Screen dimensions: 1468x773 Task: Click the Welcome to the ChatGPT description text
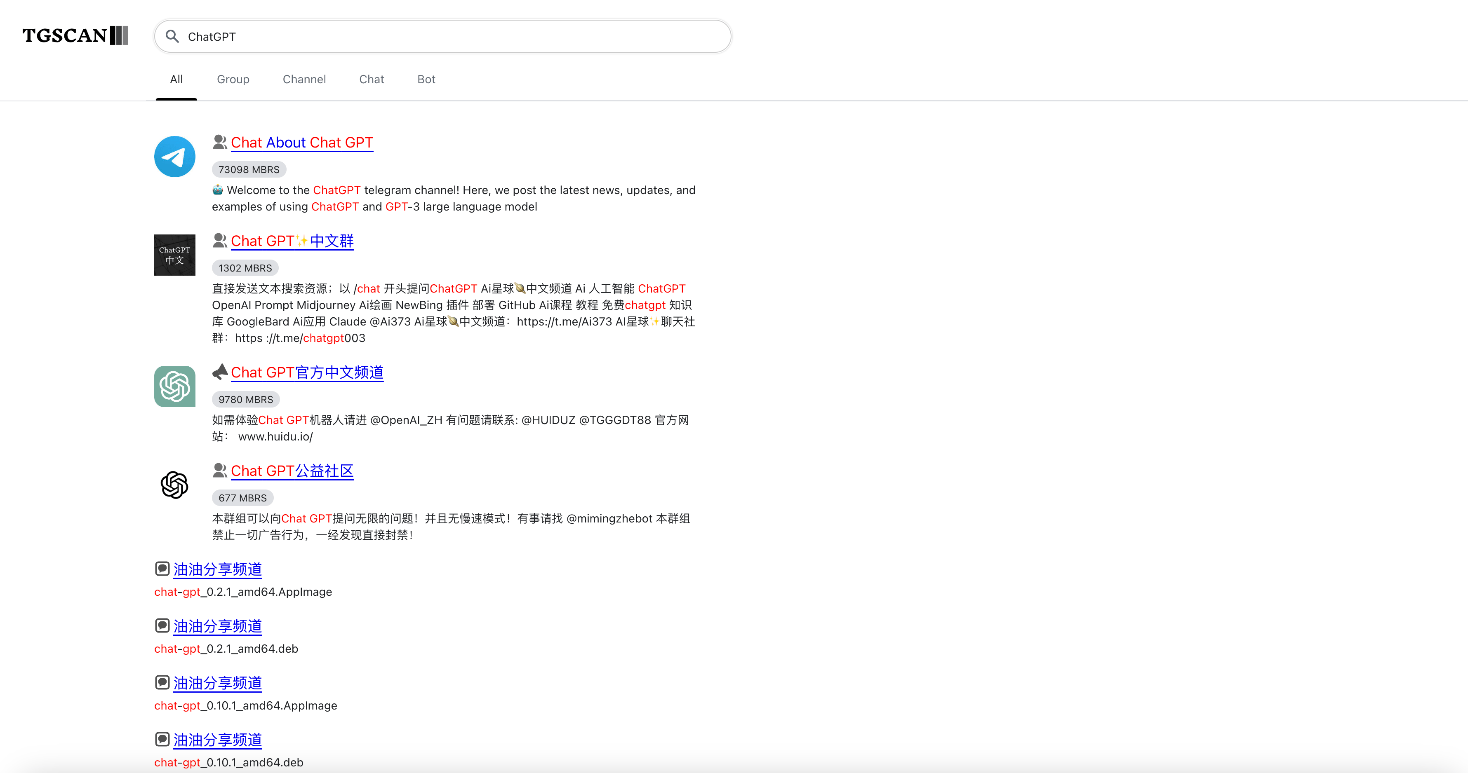(454, 198)
